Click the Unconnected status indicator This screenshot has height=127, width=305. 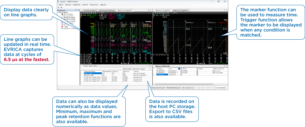pyautogui.click(x=220, y=88)
